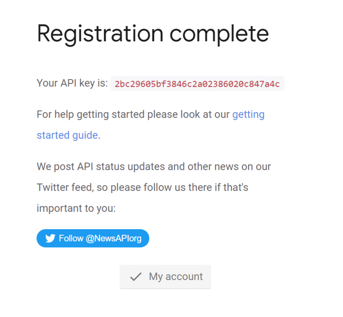Viewport: 343px width, 317px height.
Task: Click the word "Follow" on the Twitter button
Action: point(71,238)
